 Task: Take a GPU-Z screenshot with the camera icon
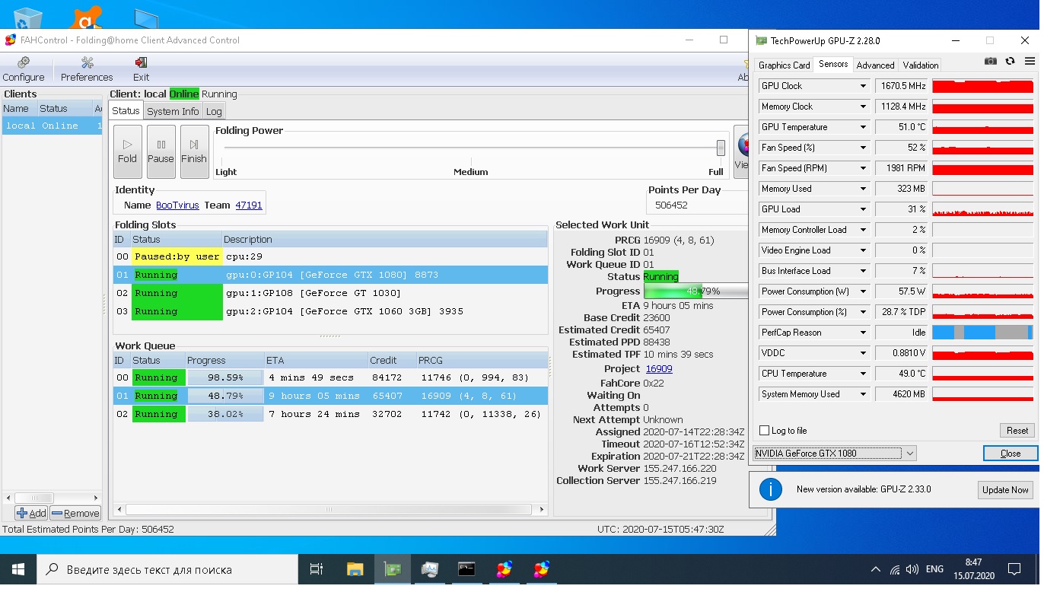[x=991, y=61]
